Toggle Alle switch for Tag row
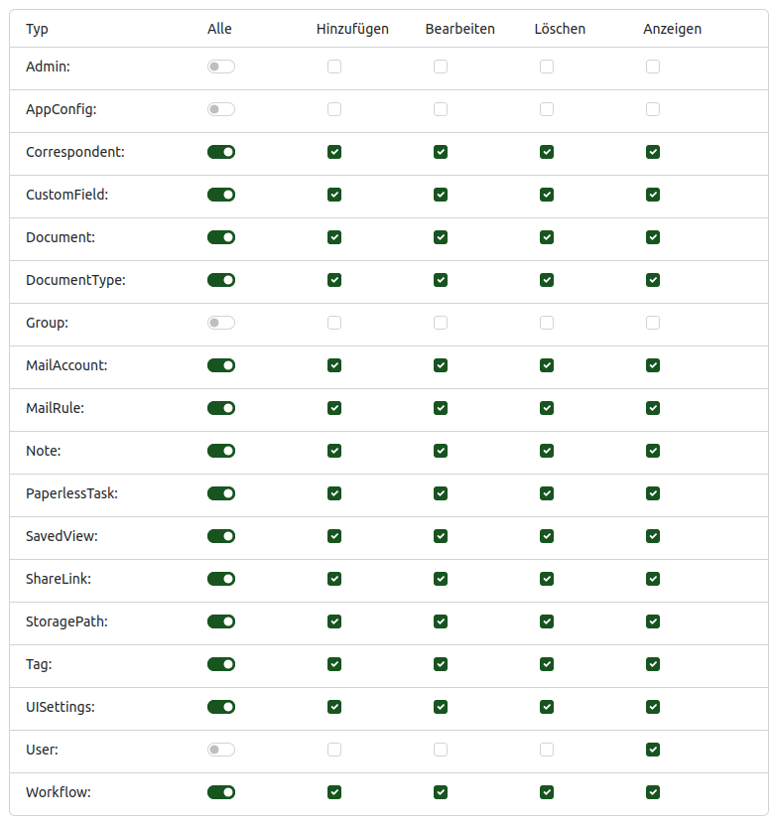777x826 pixels. point(221,664)
